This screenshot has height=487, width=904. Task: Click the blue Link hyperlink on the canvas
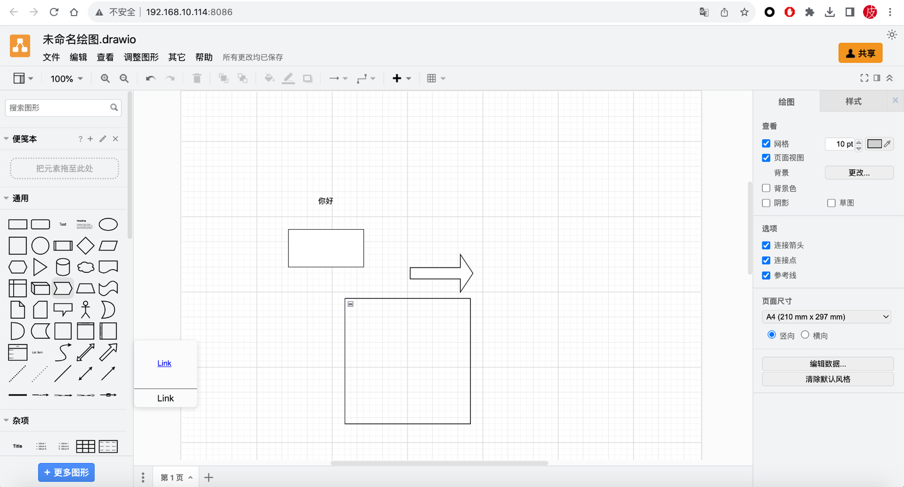tap(164, 363)
